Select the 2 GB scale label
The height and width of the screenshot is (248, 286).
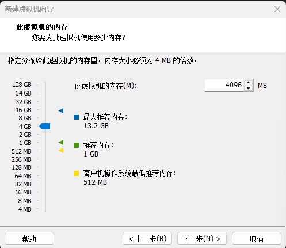coord(25,135)
